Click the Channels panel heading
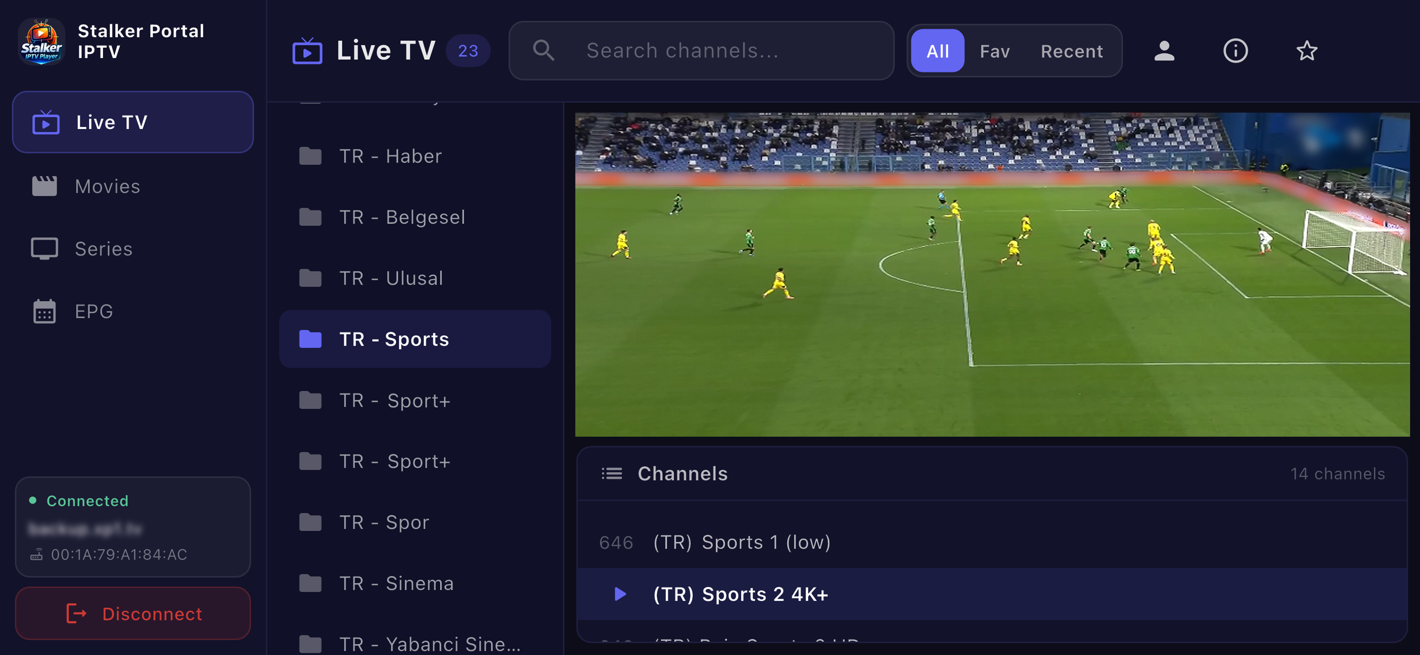The width and height of the screenshot is (1420, 655). (683, 474)
